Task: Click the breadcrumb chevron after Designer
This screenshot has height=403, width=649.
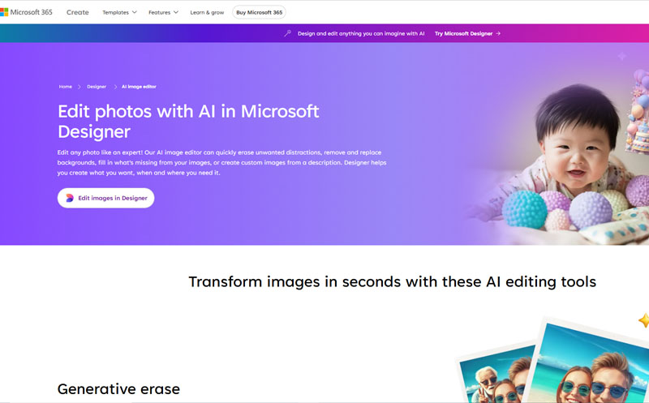Action: 115,87
